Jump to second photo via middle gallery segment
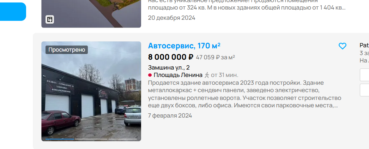 [91, 139]
